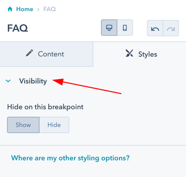This screenshot has height=177, width=186.
Task: Click the breadcrumb separator arrow
Action: coord(38,10)
